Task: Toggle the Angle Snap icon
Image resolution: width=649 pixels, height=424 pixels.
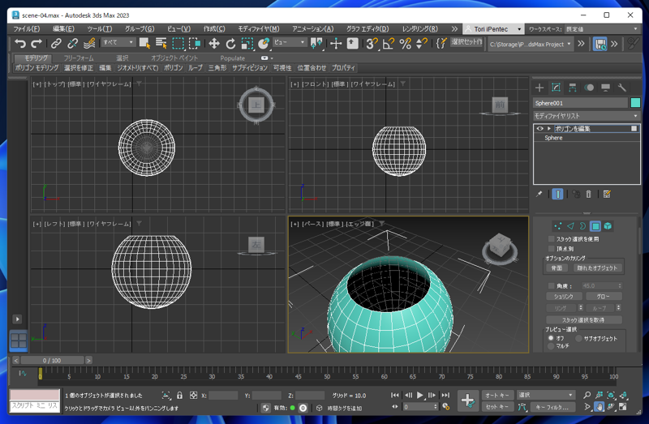Action: tap(389, 43)
